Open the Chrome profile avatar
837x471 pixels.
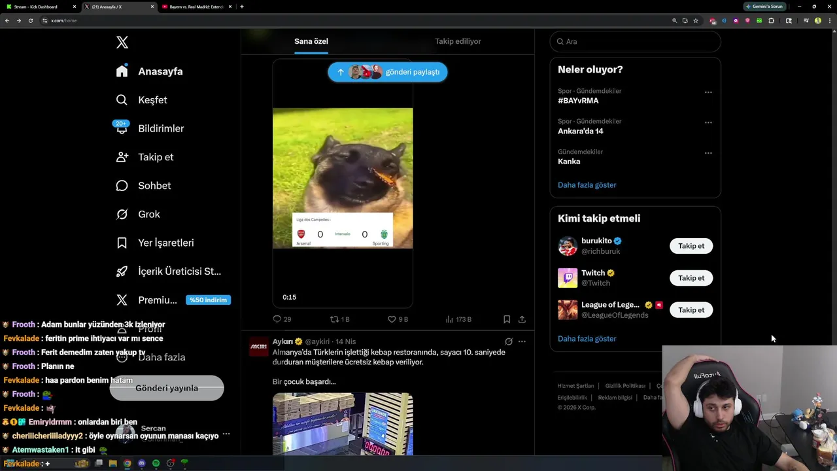click(x=817, y=20)
